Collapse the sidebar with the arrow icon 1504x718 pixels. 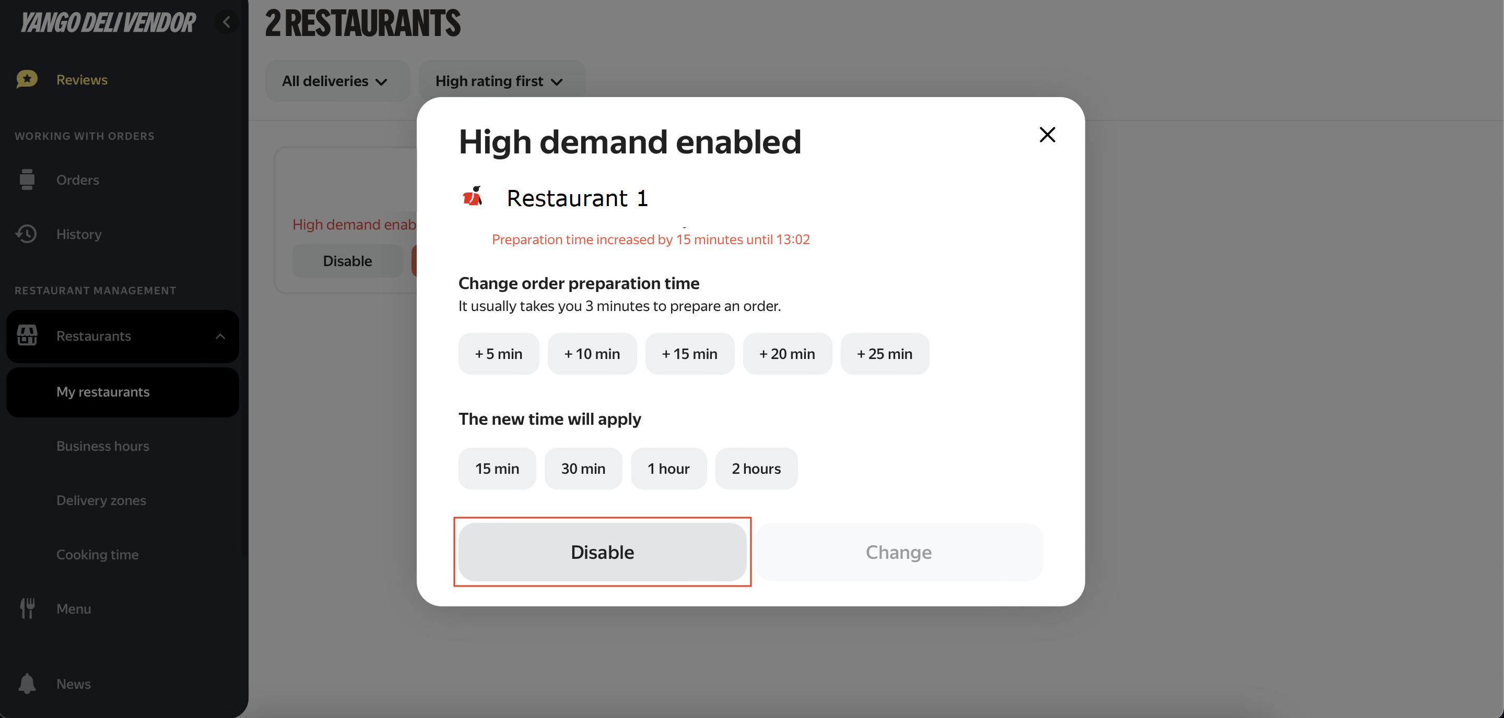coord(227,22)
